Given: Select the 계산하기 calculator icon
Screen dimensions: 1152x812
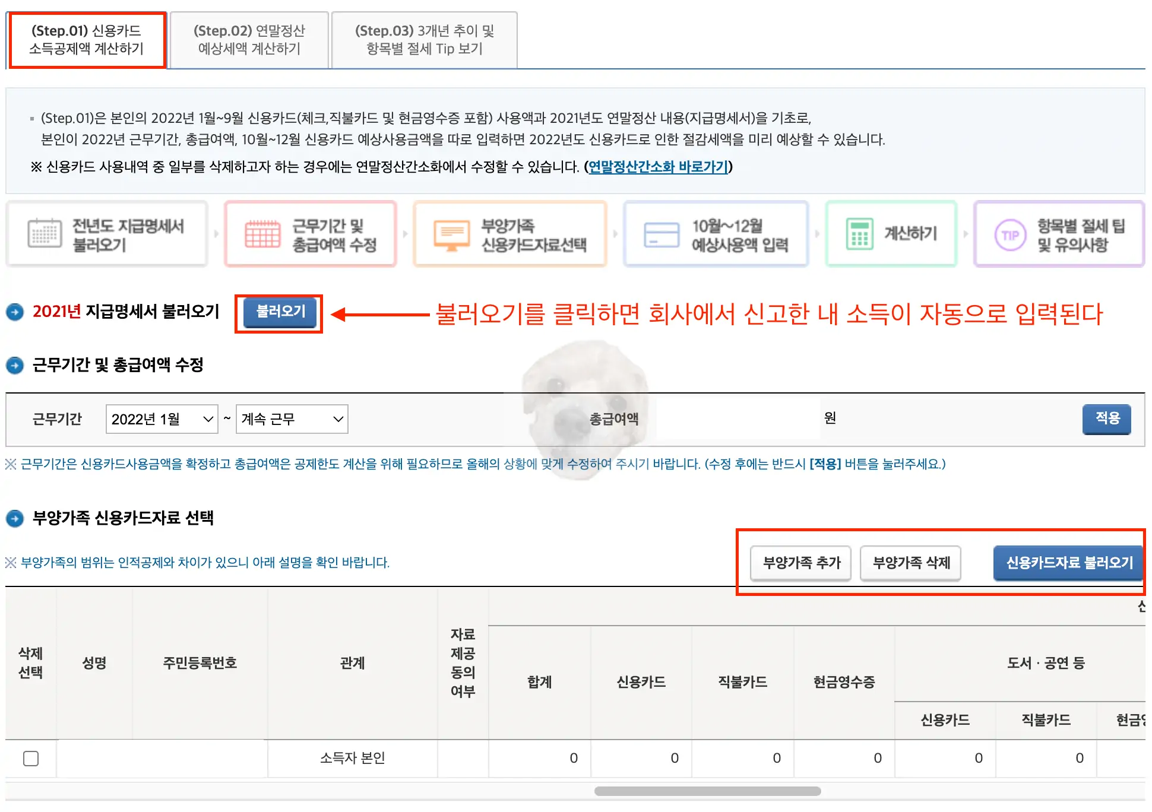Looking at the screenshot, I should point(859,234).
